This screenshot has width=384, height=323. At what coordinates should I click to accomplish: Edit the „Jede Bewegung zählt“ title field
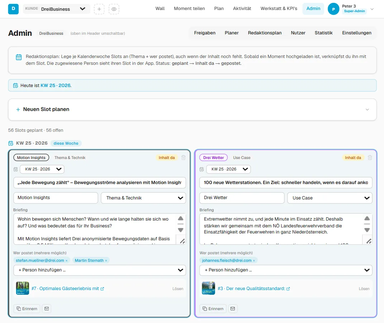(99, 183)
